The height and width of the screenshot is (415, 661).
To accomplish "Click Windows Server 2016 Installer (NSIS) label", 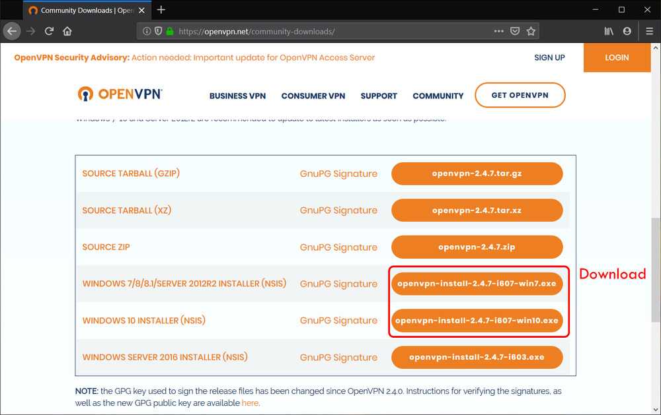I will 165,358.
